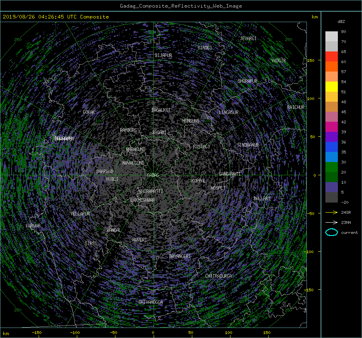Click the HUBLI city label
Screen dimensions: 362x338
click(x=112, y=179)
